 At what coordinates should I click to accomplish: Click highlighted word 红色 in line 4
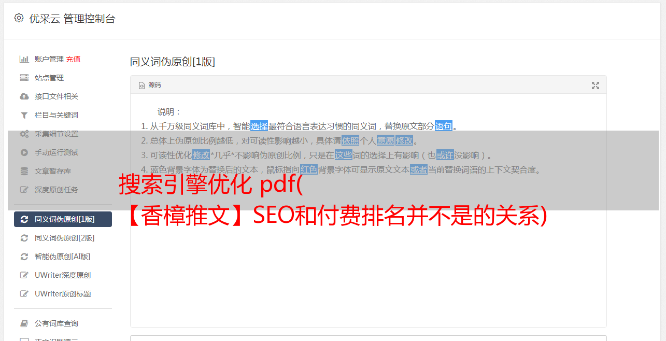(x=308, y=169)
